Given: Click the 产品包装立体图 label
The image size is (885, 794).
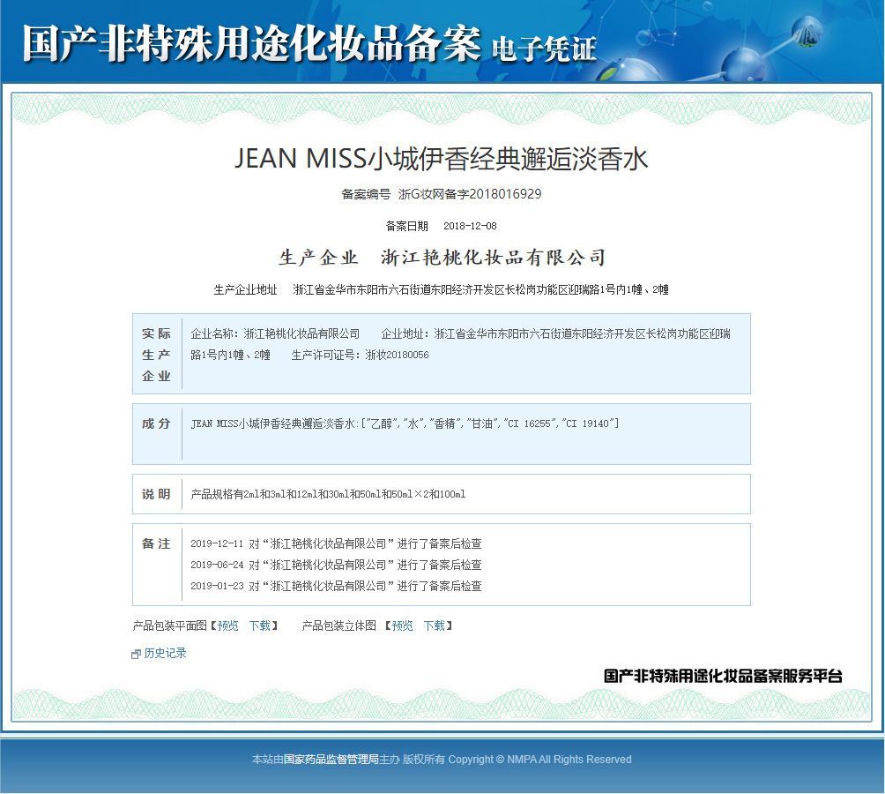Looking at the screenshot, I should [339, 625].
